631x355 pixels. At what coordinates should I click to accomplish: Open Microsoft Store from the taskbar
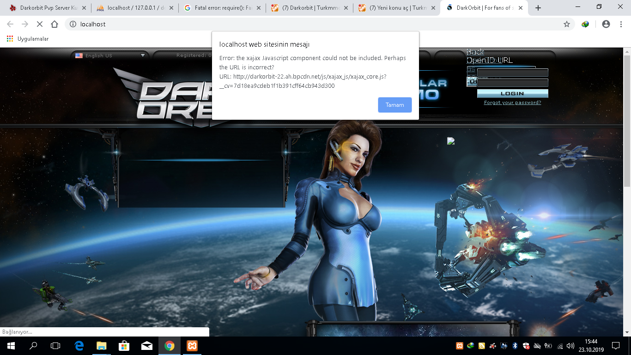click(124, 346)
